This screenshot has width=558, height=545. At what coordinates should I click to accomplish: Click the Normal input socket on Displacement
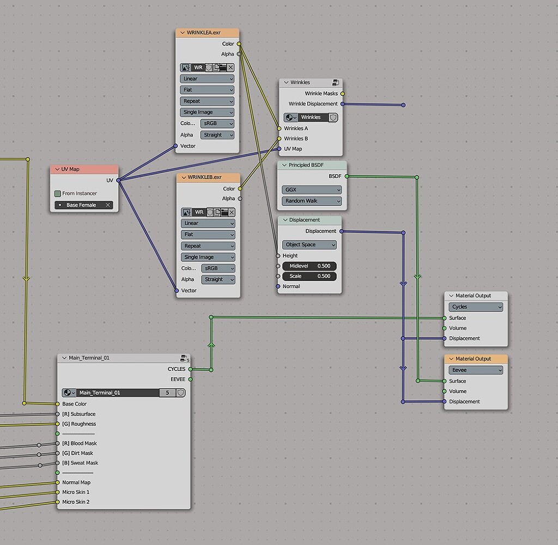(278, 286)
